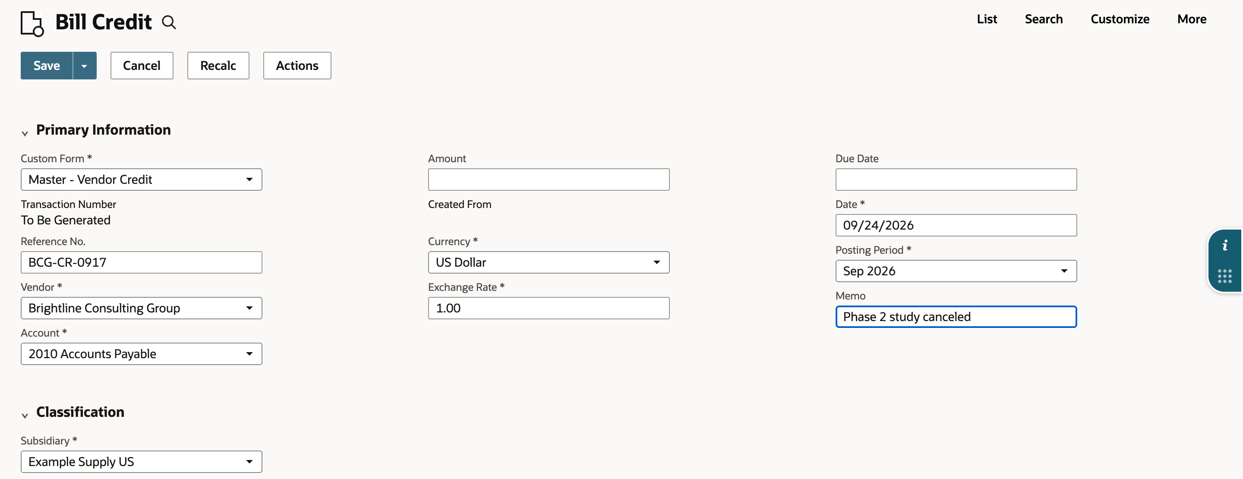The width and height of the screenshot is (1243, 479).
Task: Collapse the Primary Information section
Action: click(25, 133)
